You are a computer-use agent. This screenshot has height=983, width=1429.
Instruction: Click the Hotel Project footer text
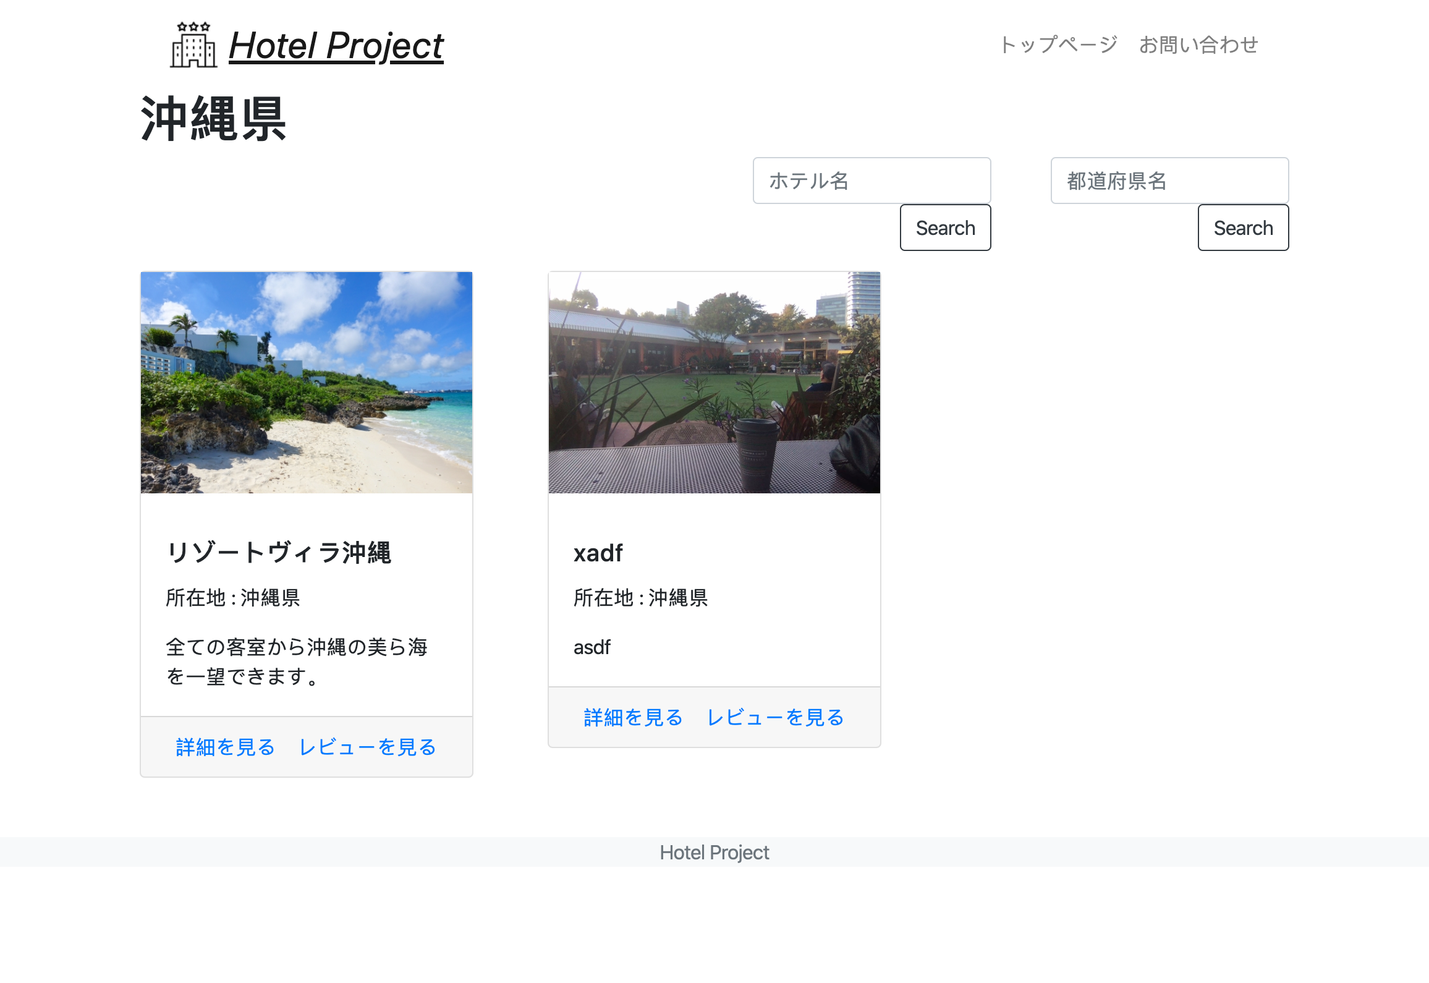click(714, 853)
